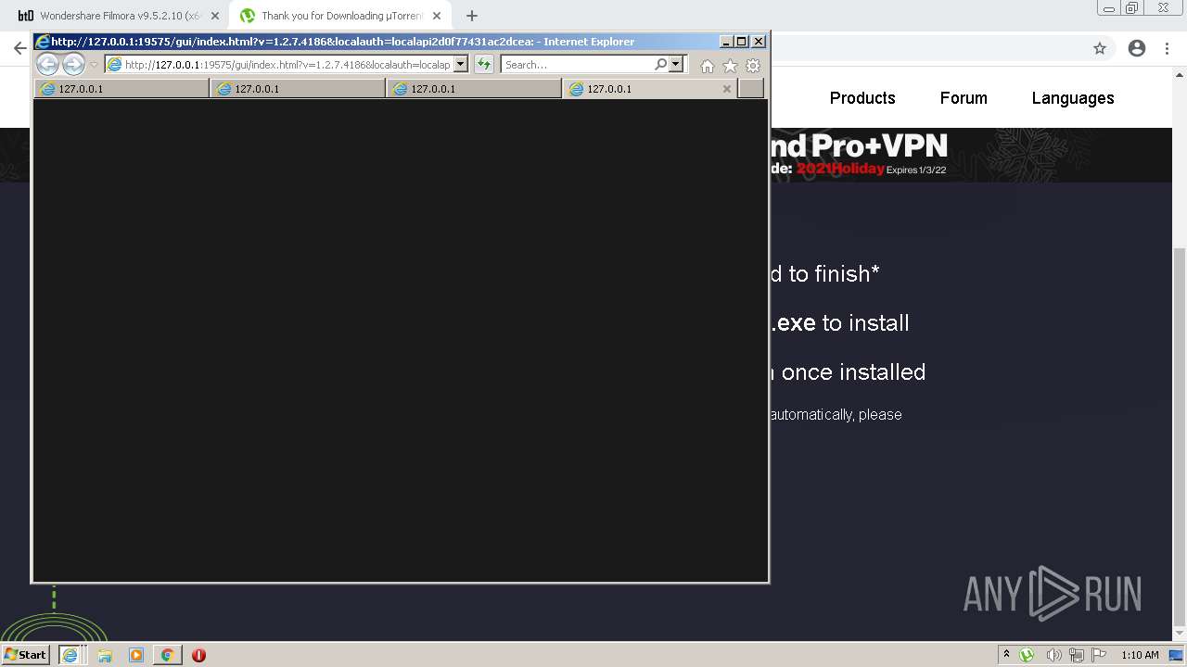Screen dimensions: 1187x667
Task: Click the IE logo in title bar
Action: click(43, 42)
